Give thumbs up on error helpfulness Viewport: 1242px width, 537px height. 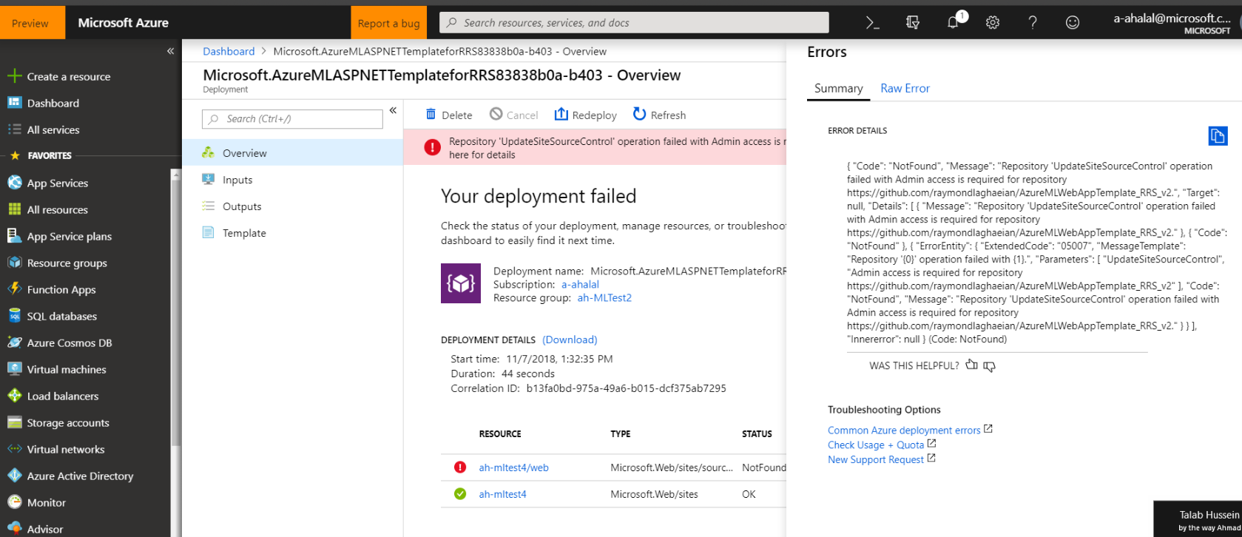tap(971, 365)
